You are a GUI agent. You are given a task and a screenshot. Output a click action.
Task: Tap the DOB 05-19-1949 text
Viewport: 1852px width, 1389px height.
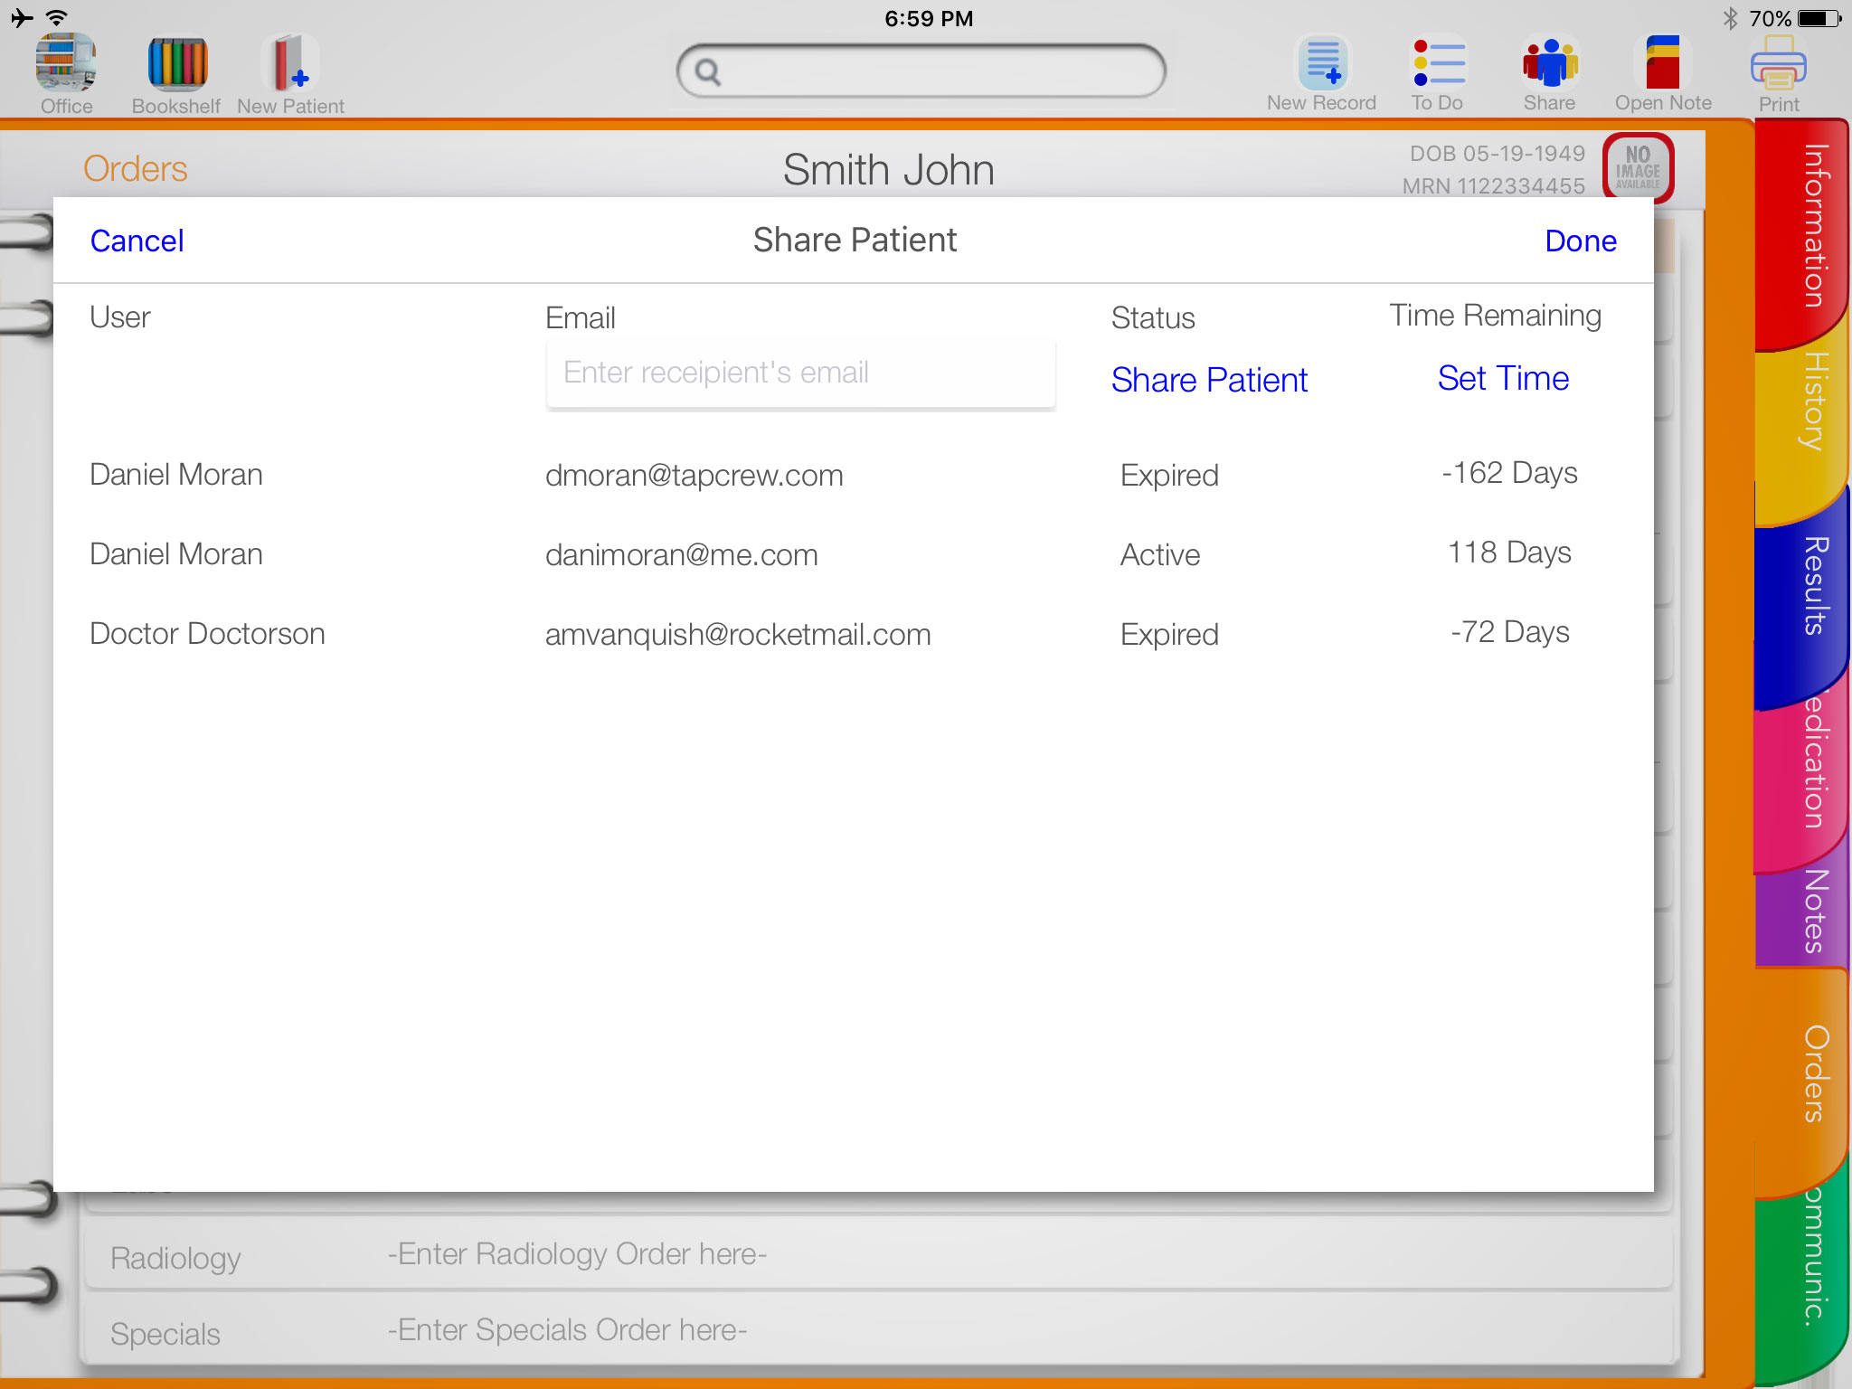1498,154
